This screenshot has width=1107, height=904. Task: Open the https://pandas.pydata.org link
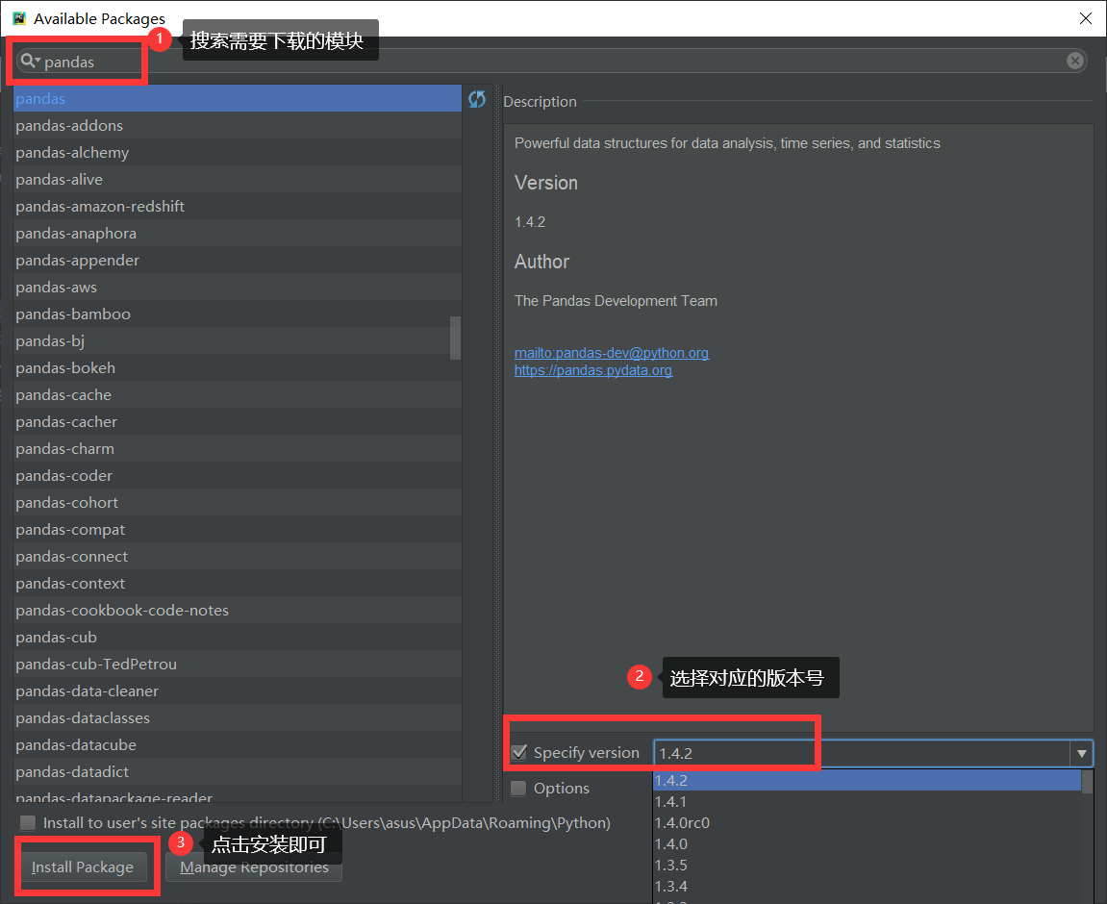(x=593, y=370)
